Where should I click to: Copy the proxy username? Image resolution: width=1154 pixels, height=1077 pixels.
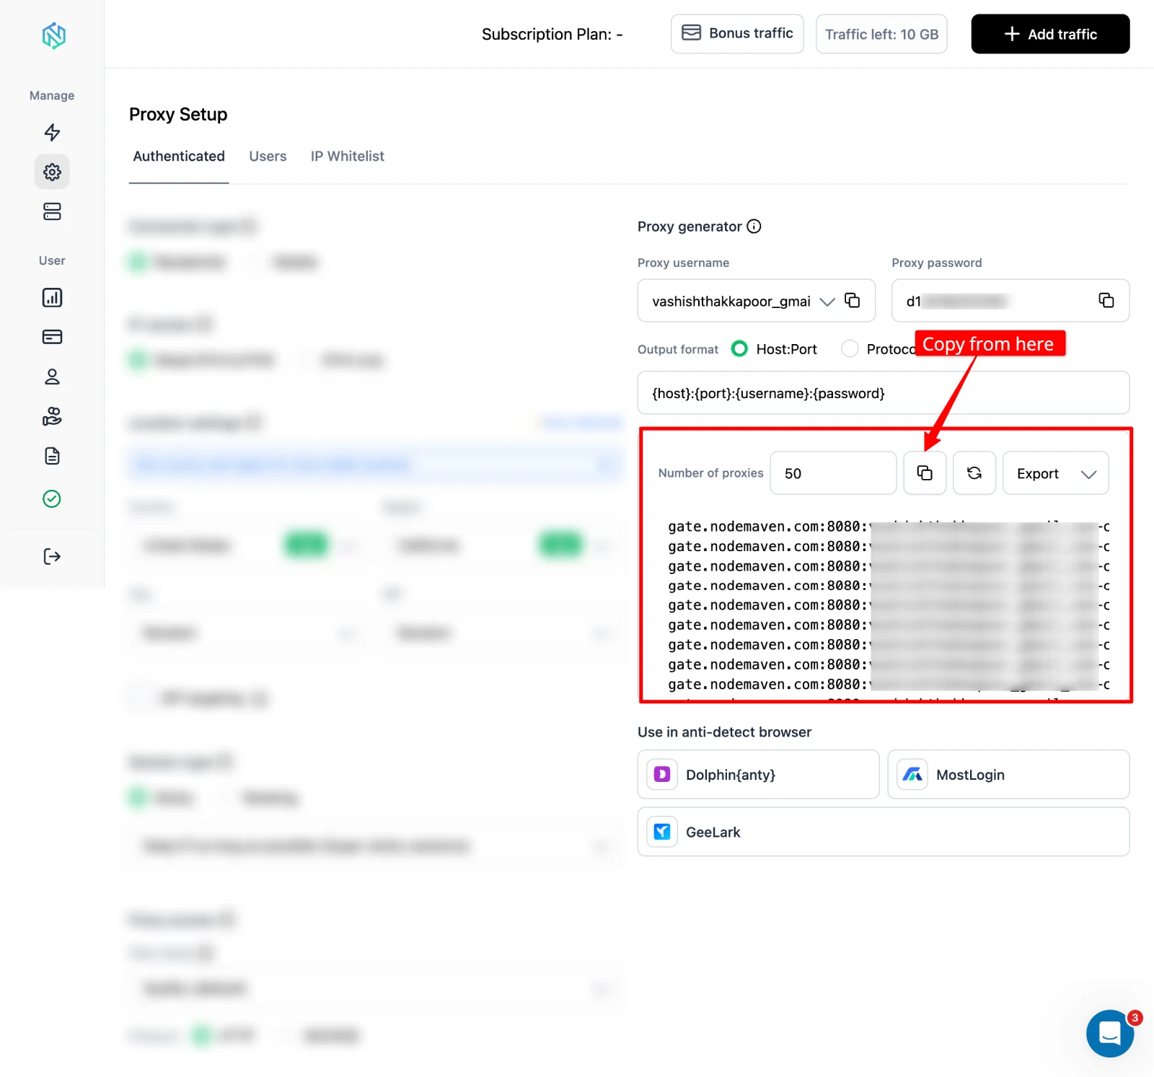pos(853,301)
